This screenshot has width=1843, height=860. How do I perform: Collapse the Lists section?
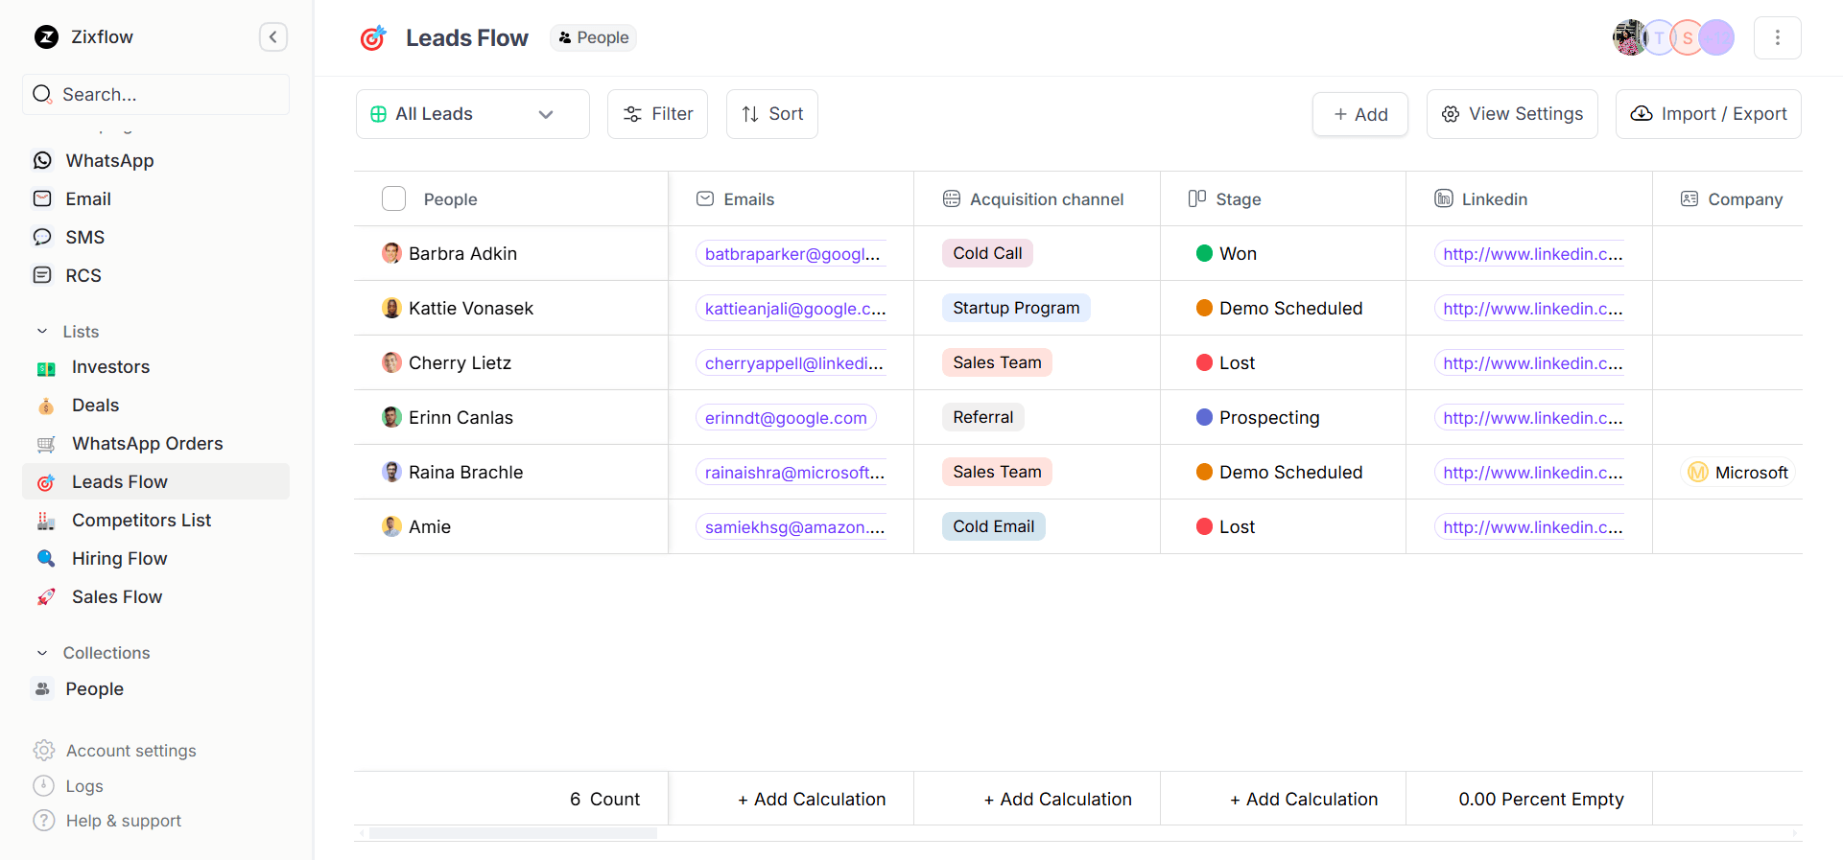42,331
